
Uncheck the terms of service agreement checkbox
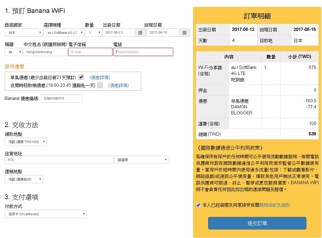[198, 205]
